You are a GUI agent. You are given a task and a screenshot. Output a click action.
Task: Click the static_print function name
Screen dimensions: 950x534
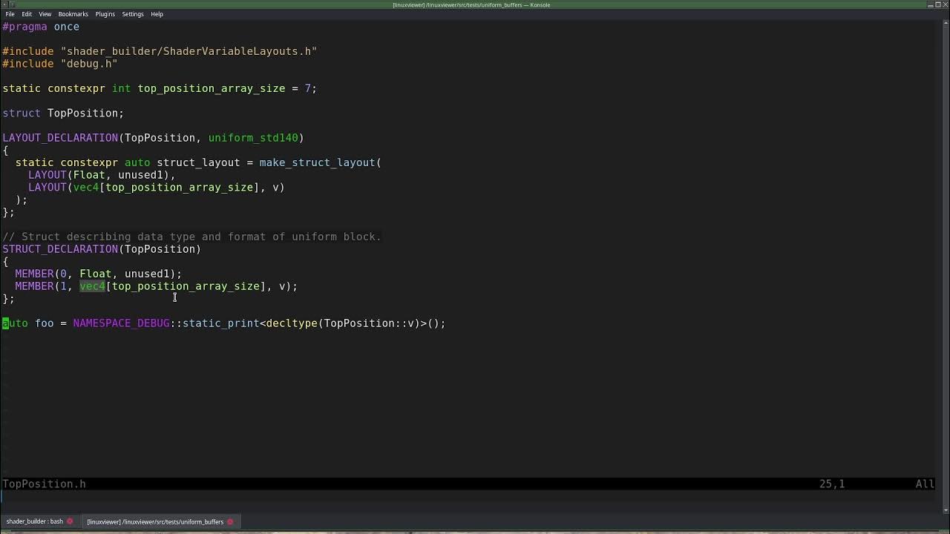221,323
